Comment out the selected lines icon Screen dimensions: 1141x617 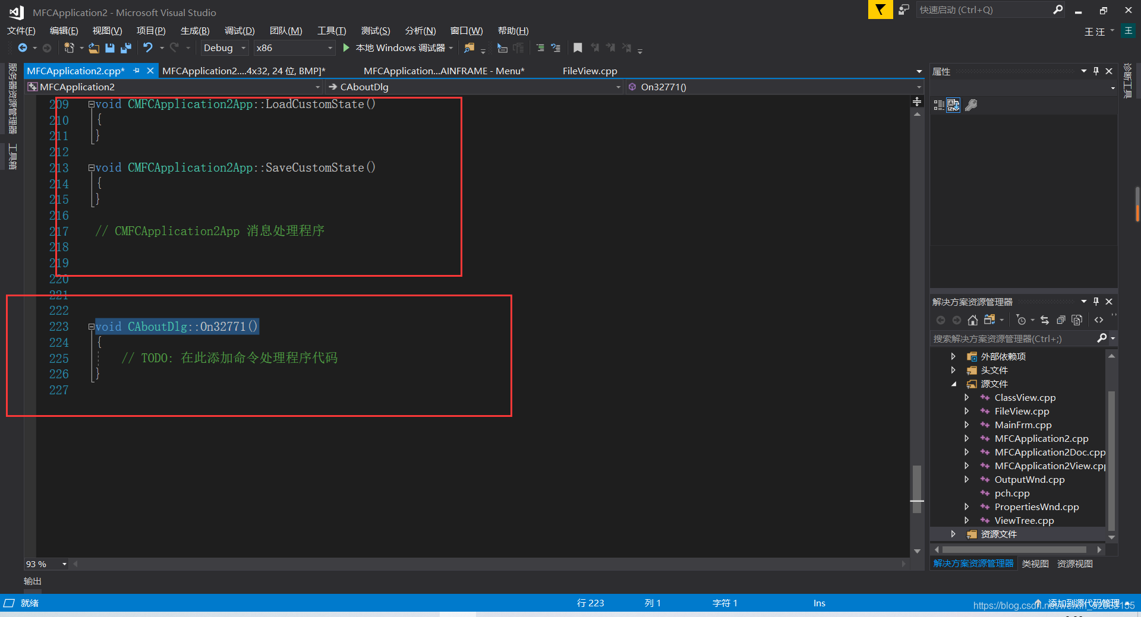click(x=540, y=48)
